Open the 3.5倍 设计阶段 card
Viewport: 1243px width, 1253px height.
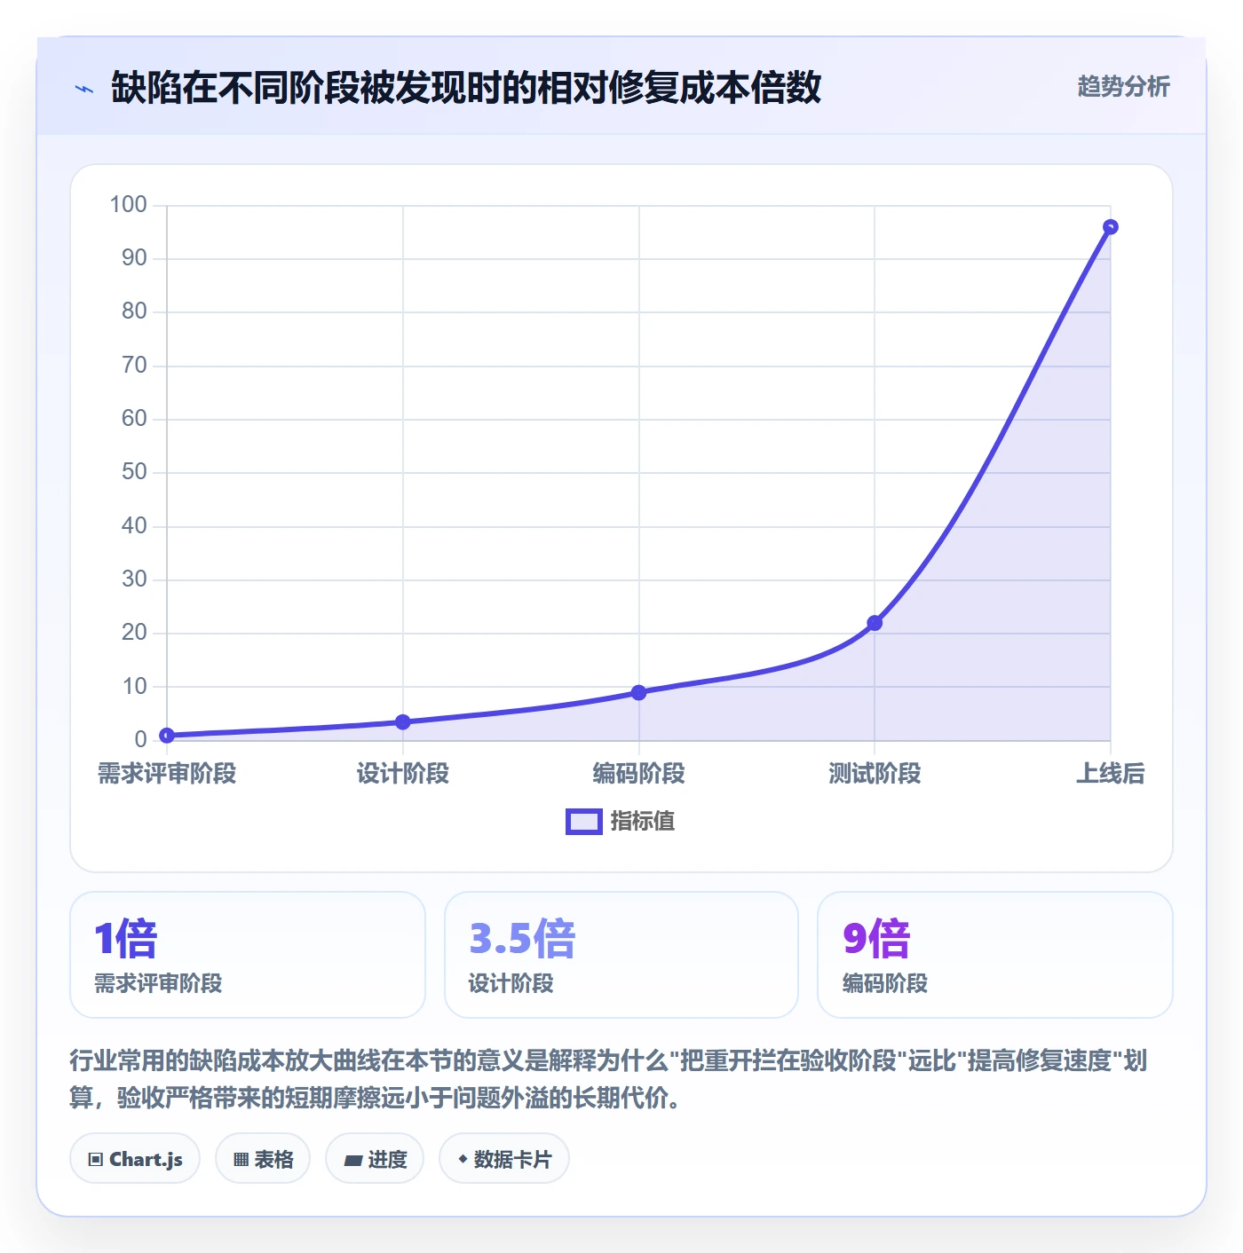click(x=621, y=955)
